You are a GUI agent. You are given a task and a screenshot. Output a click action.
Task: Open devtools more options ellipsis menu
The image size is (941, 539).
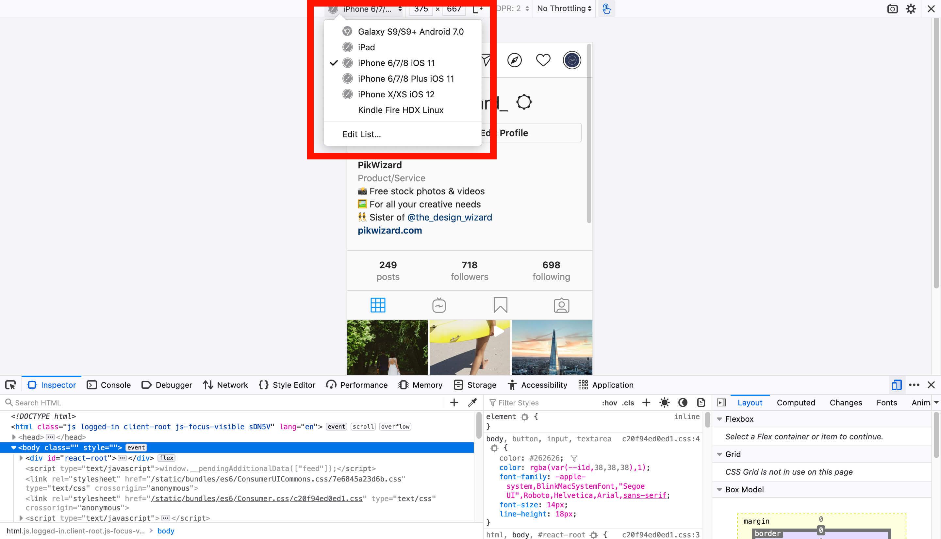click(914, 385)
